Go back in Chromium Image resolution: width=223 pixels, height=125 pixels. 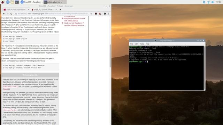pos(4,14)
